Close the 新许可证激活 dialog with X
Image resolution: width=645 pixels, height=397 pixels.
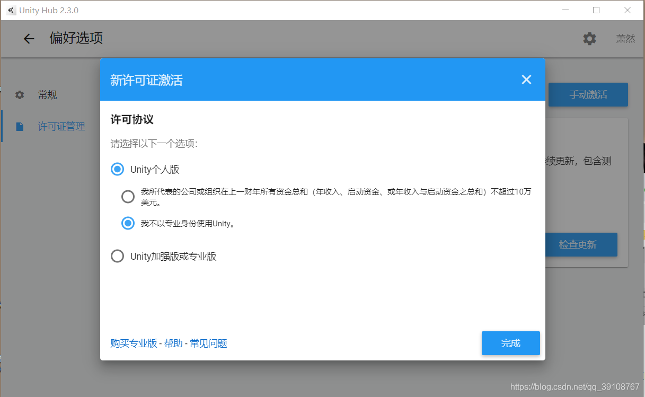[526, 80]
